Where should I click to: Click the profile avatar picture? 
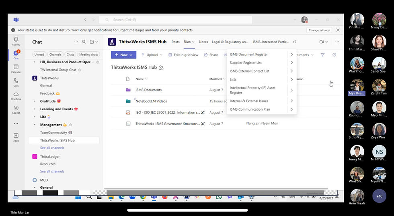[304, 20]
